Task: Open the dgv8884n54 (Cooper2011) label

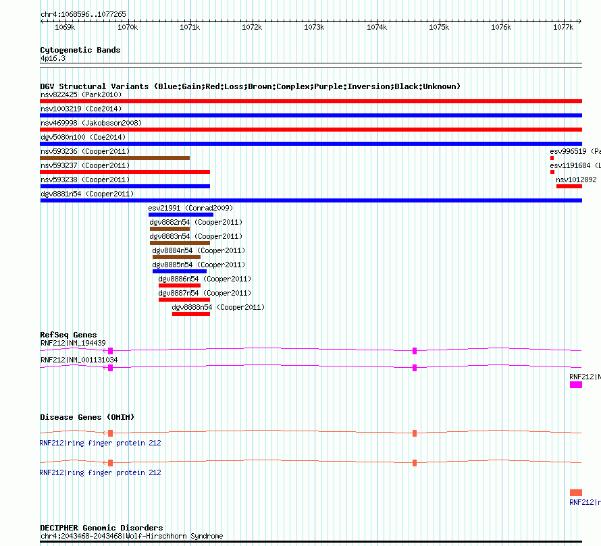Action: click(x=199, y=250)
